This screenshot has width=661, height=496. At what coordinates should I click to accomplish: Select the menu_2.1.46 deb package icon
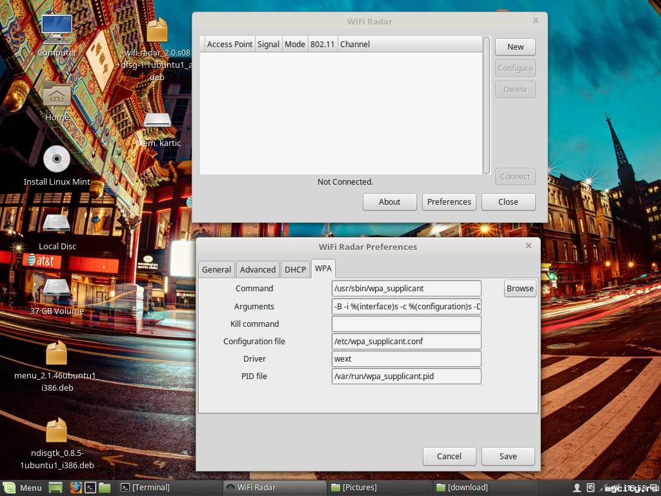pyautogui.click(x=57, y=353)
